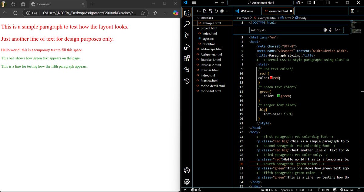The width and height of the screenshot is (364, 192).
Task: Refresh the browser page
Action: (x=16, y=13)
